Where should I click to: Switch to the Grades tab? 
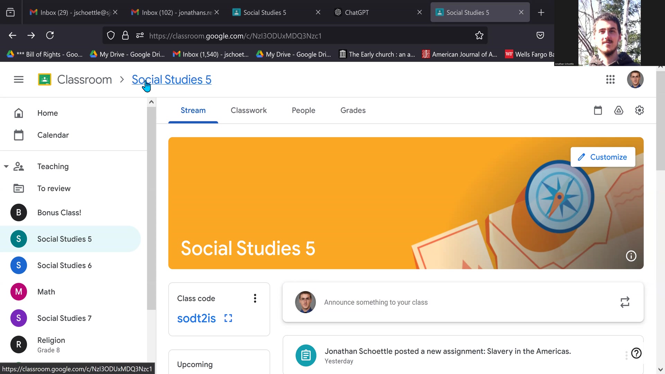coord(353,110)
